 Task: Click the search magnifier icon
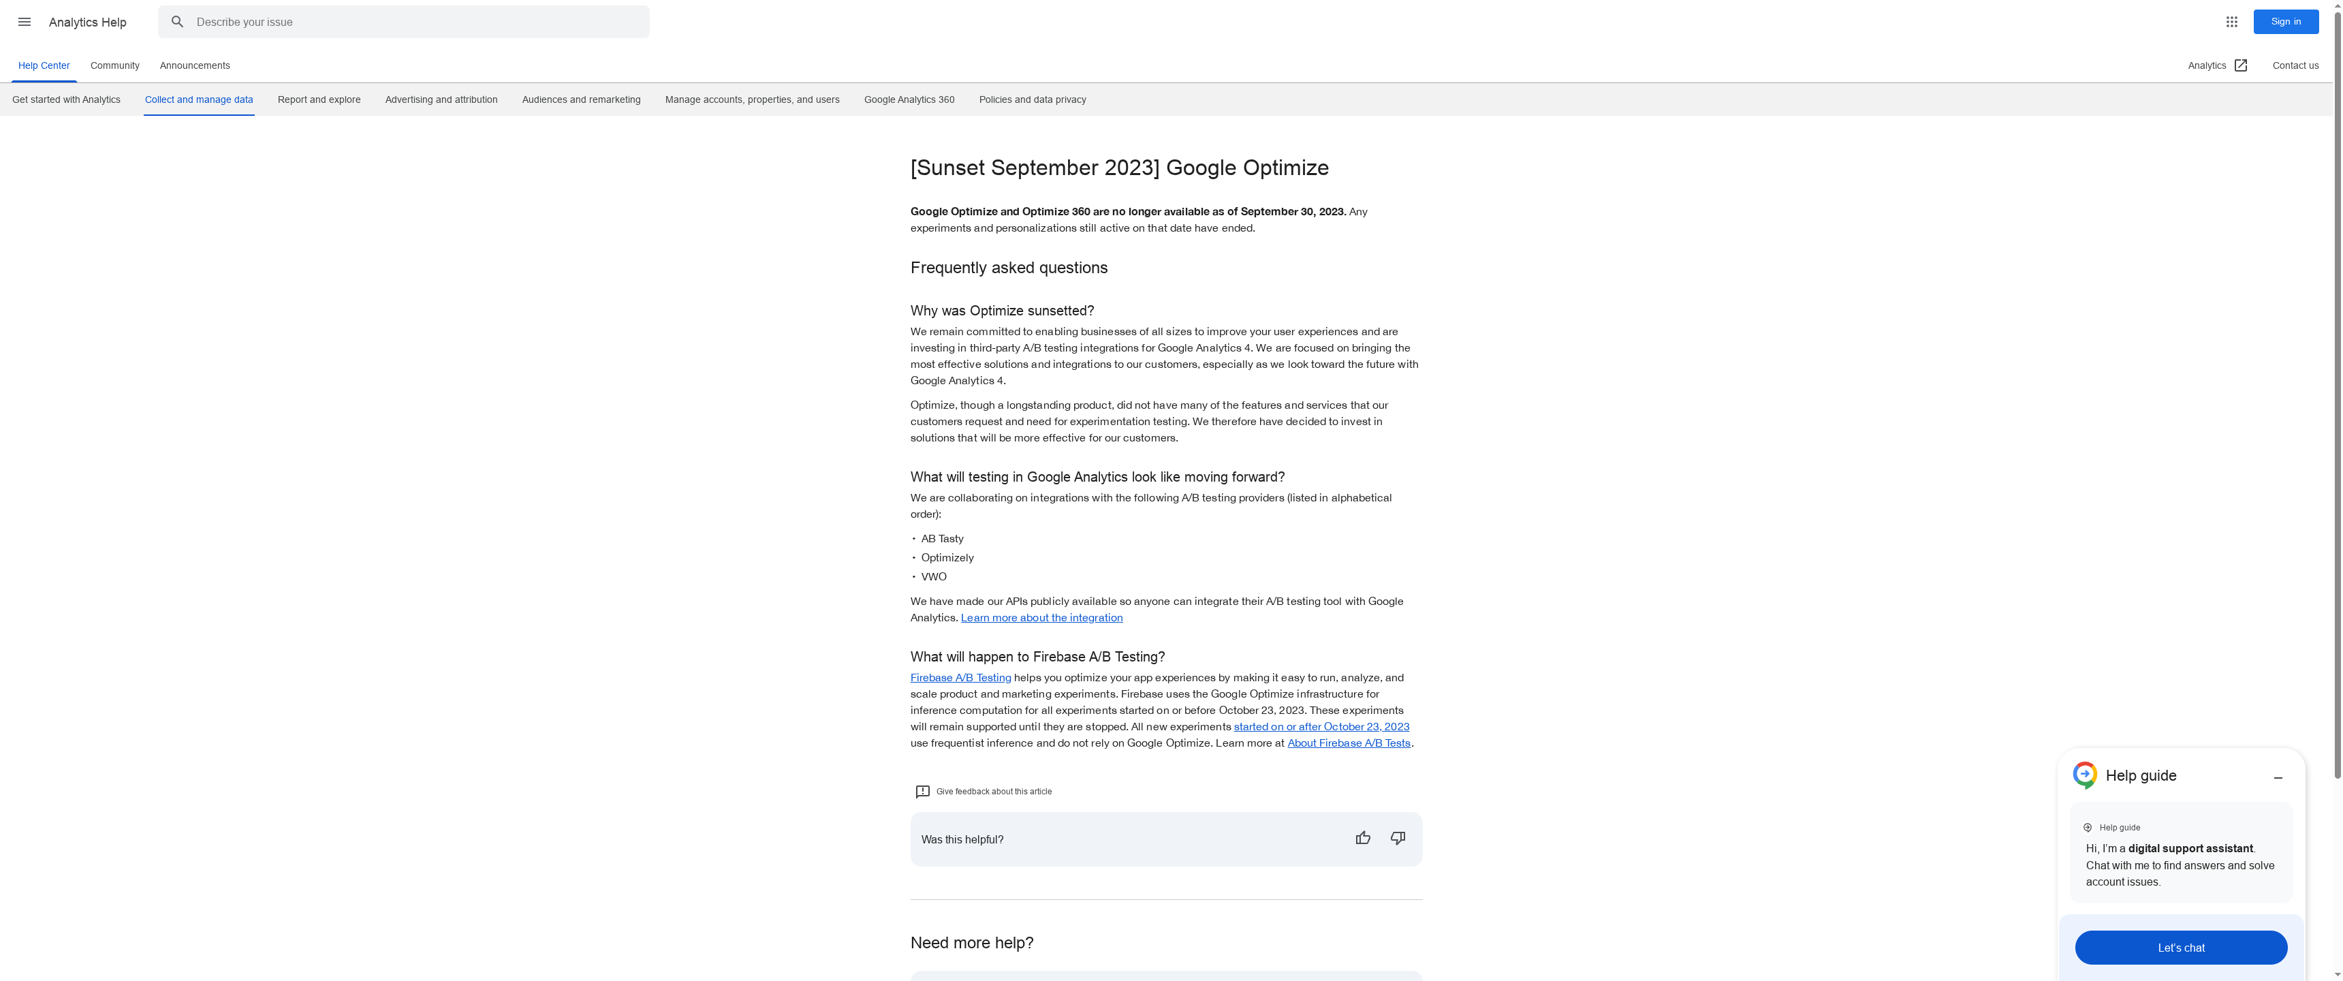pos(177,21)
